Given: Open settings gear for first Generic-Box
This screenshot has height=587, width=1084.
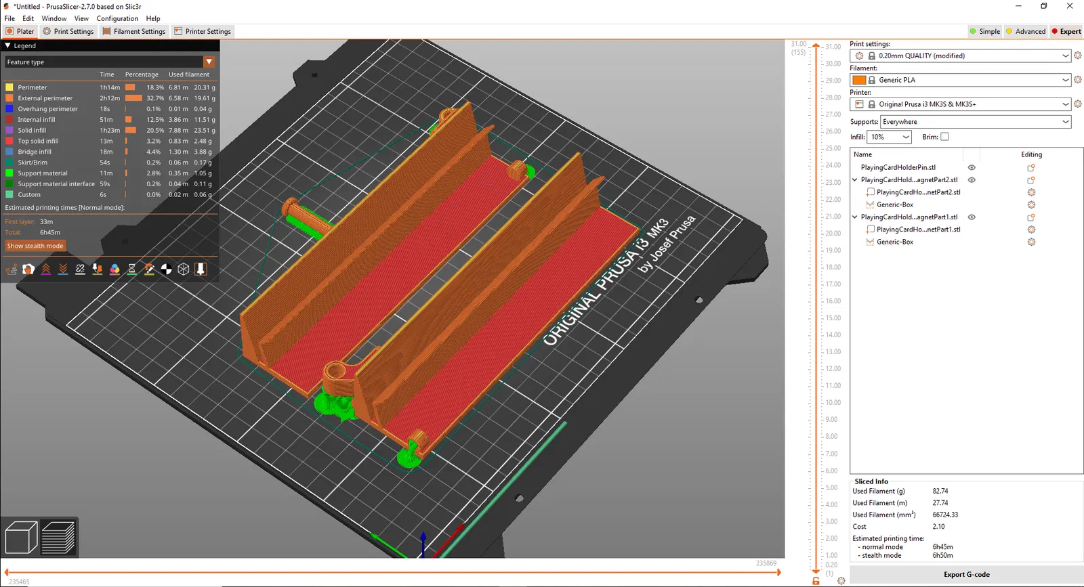Looking at the screenshot, I should click(1031, 204).
